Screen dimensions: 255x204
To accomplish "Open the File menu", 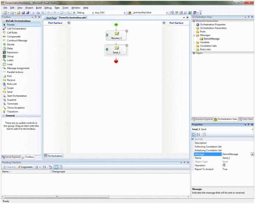I will point(6,8).
